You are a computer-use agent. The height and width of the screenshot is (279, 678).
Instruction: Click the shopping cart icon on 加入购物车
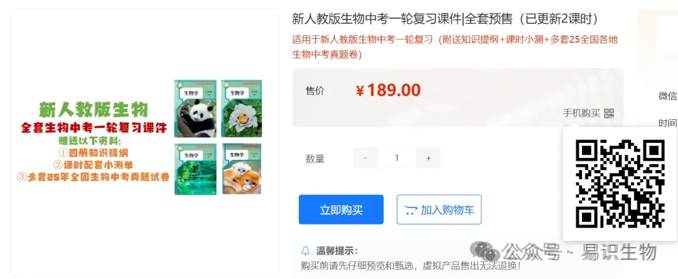coord(411,210)
